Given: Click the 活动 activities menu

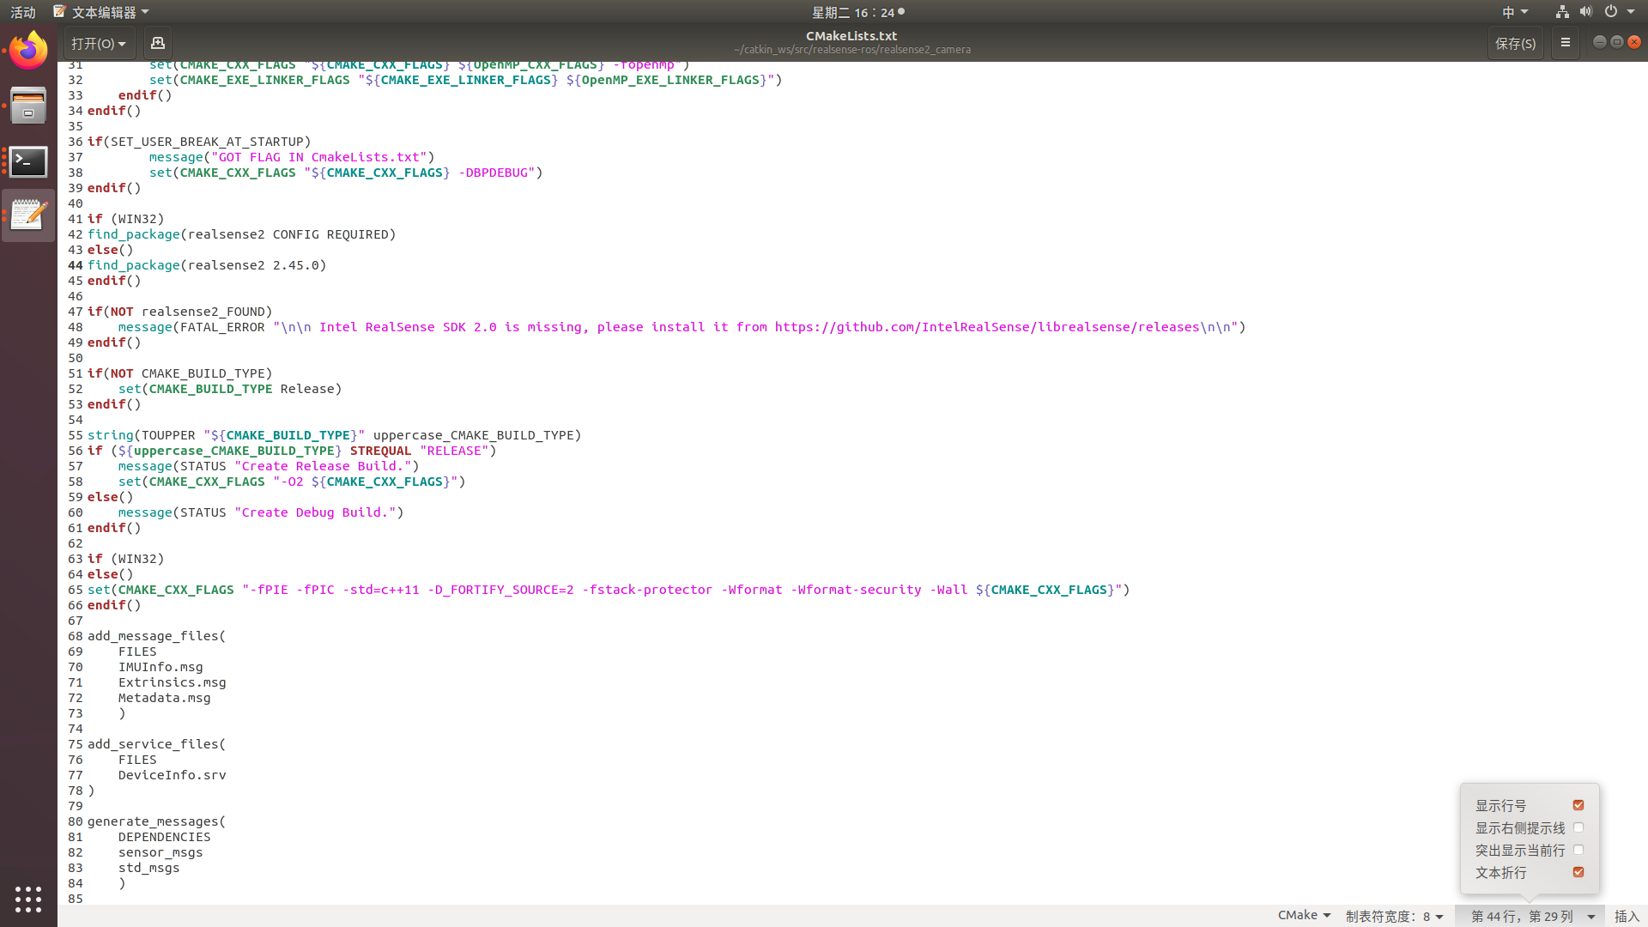Looking at the screenshot, I should tap(23, 12).
